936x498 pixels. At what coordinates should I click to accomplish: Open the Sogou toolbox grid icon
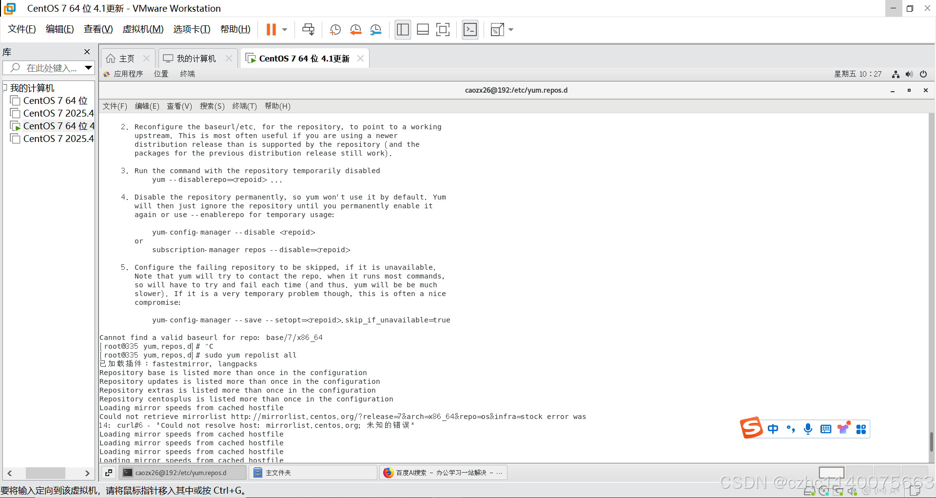pyautogui.click(x=861, y=429)
